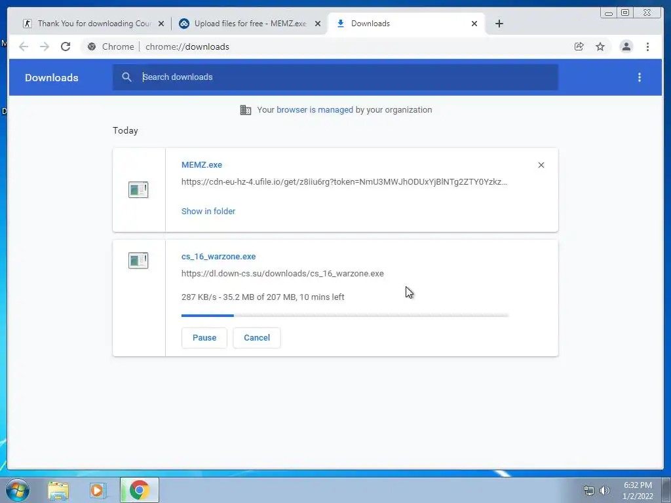Click the taskbar clock showing 6:32 PM

[x=638, y=491]
